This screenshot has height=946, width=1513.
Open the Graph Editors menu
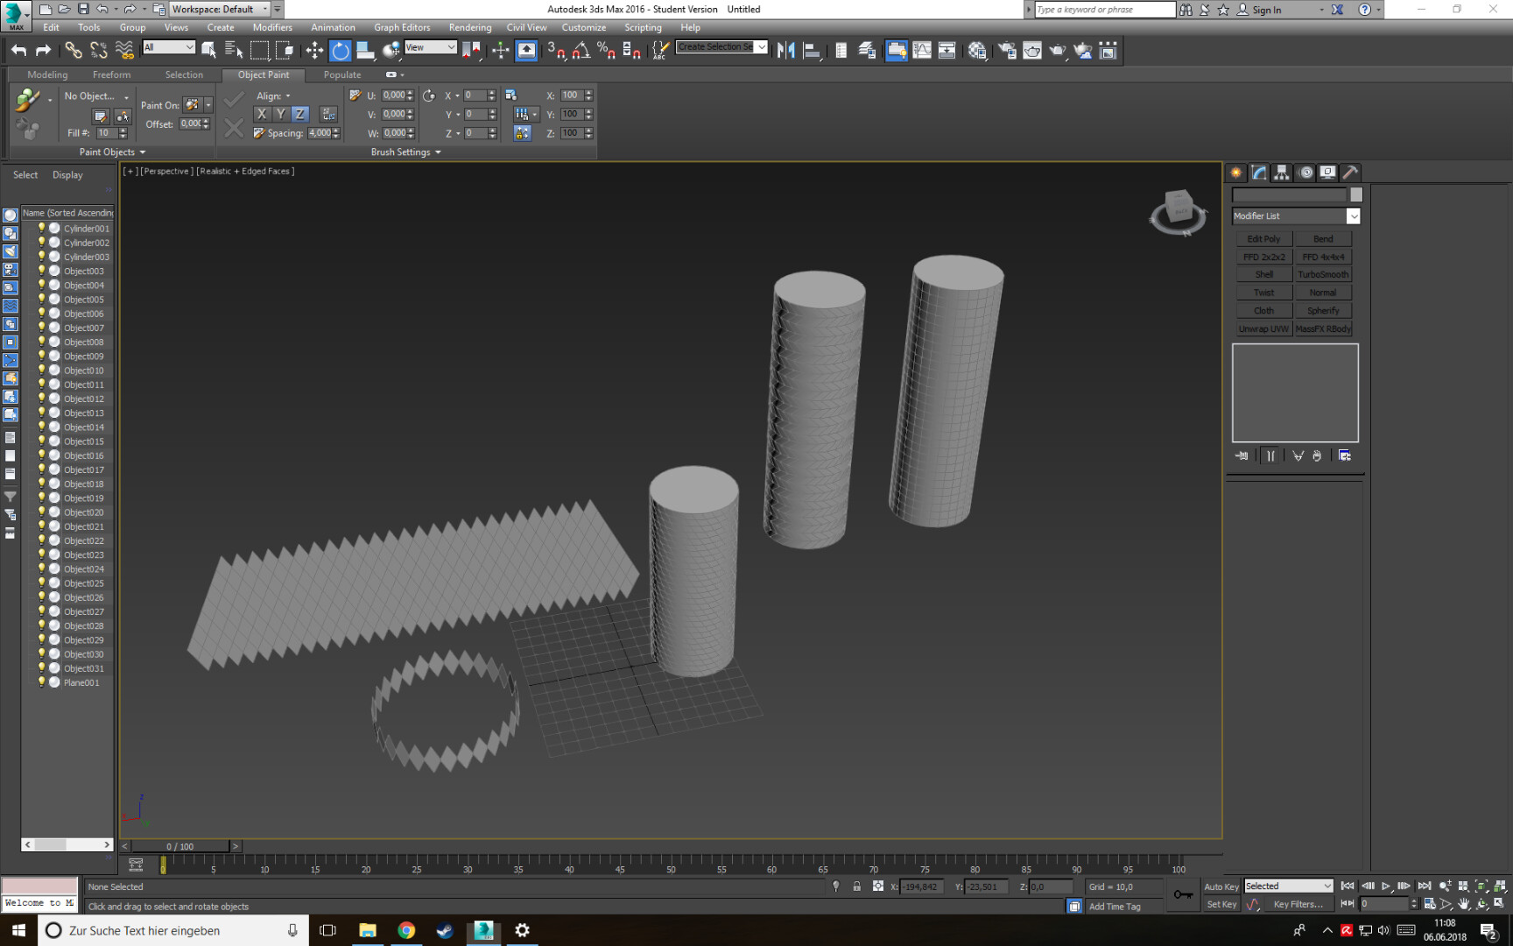(x=402, y=27)
